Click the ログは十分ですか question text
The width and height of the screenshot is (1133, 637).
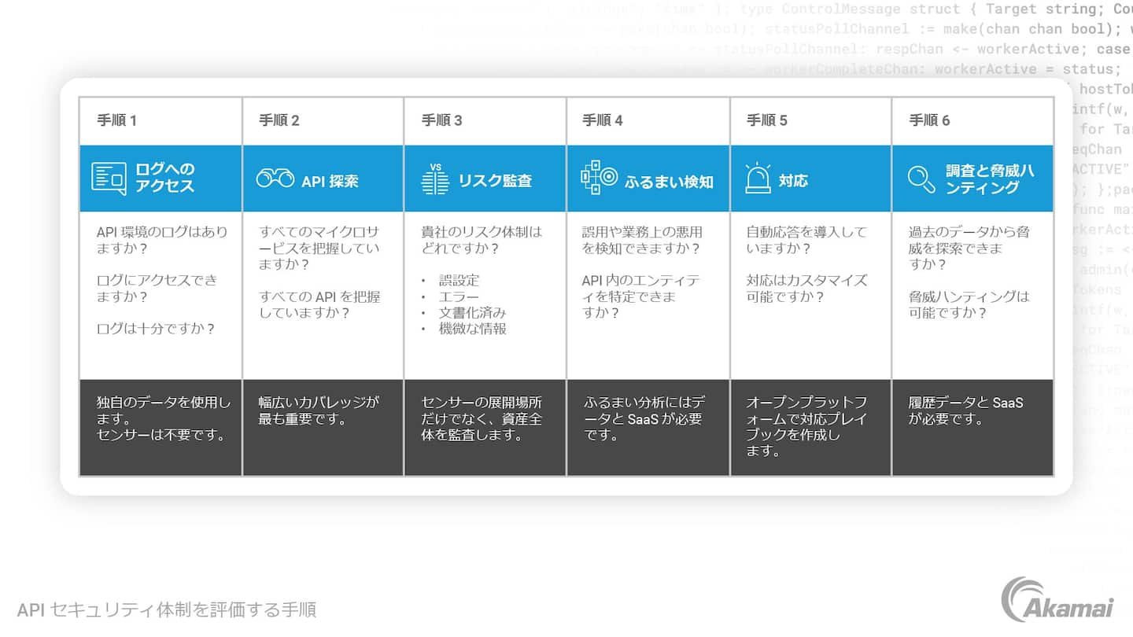tap(156, 329)
